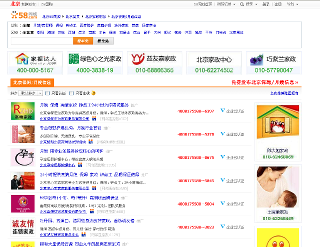Open the 默认排序 sort dropdown
320x247 pixels.
point(30,93)
